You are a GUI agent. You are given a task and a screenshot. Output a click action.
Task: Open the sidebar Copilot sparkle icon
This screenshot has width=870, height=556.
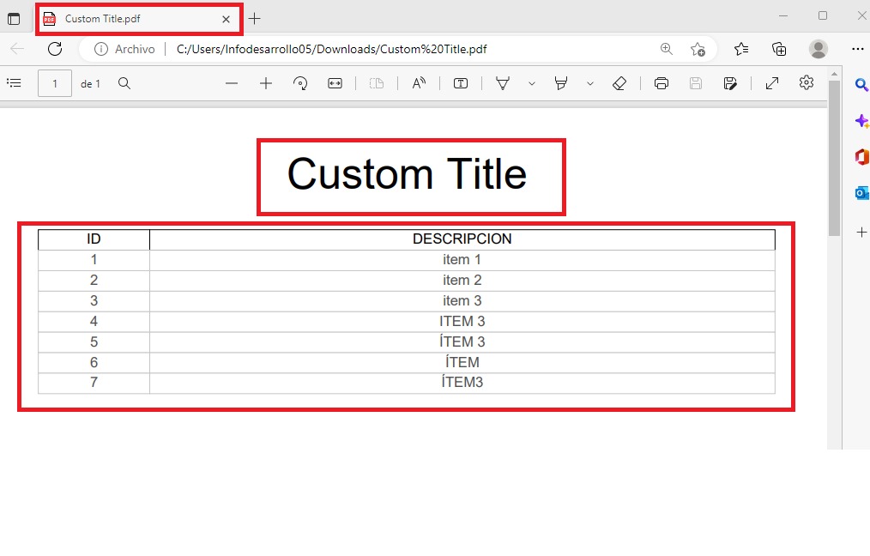[861, 121]
